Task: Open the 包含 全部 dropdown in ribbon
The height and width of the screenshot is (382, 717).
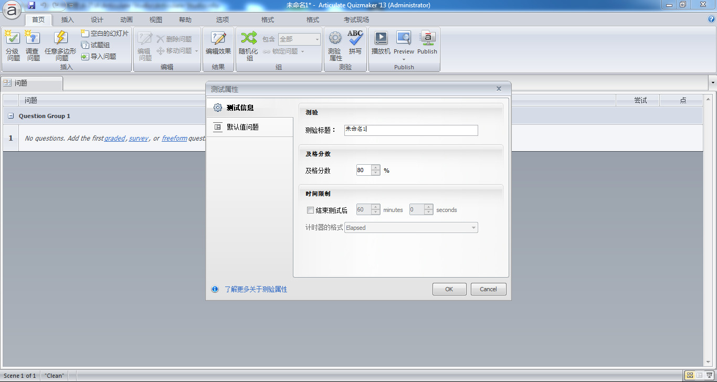Action: tap(299, 39)
